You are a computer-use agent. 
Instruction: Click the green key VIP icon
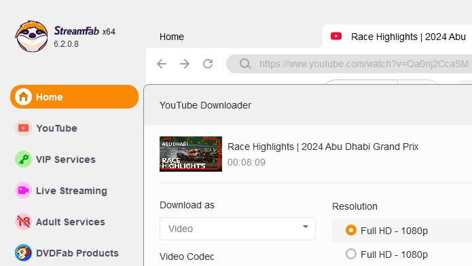tap(23, 159)
